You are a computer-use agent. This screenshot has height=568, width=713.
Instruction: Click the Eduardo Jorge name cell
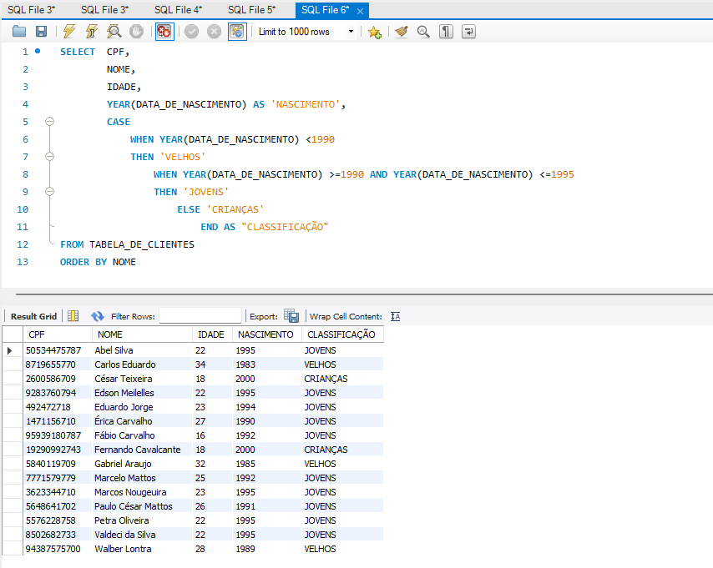142,407
